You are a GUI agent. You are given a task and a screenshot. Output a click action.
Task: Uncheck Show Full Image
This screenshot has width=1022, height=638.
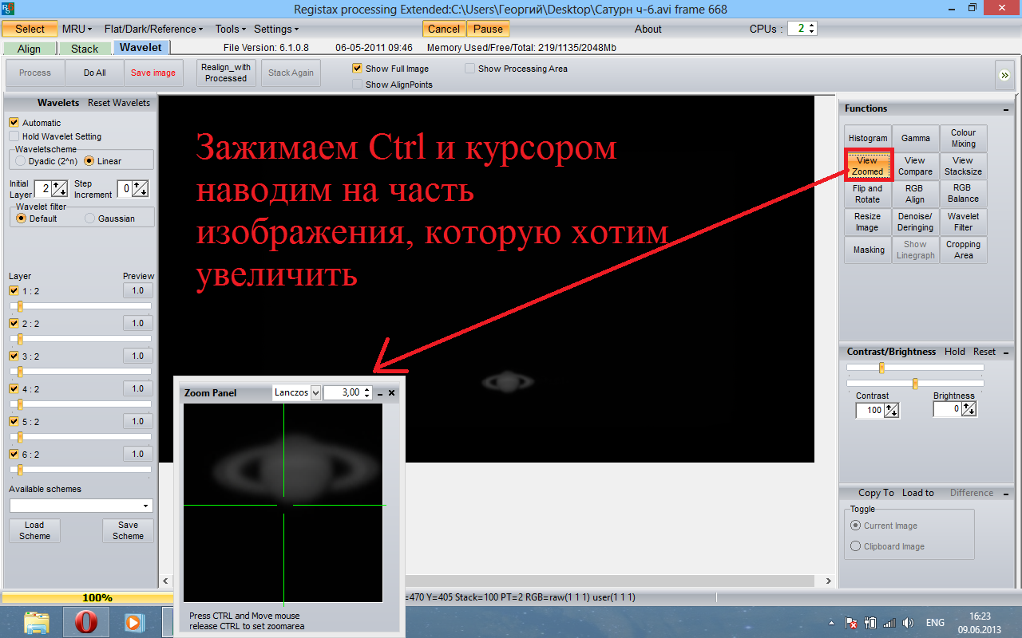coord(358,69)
